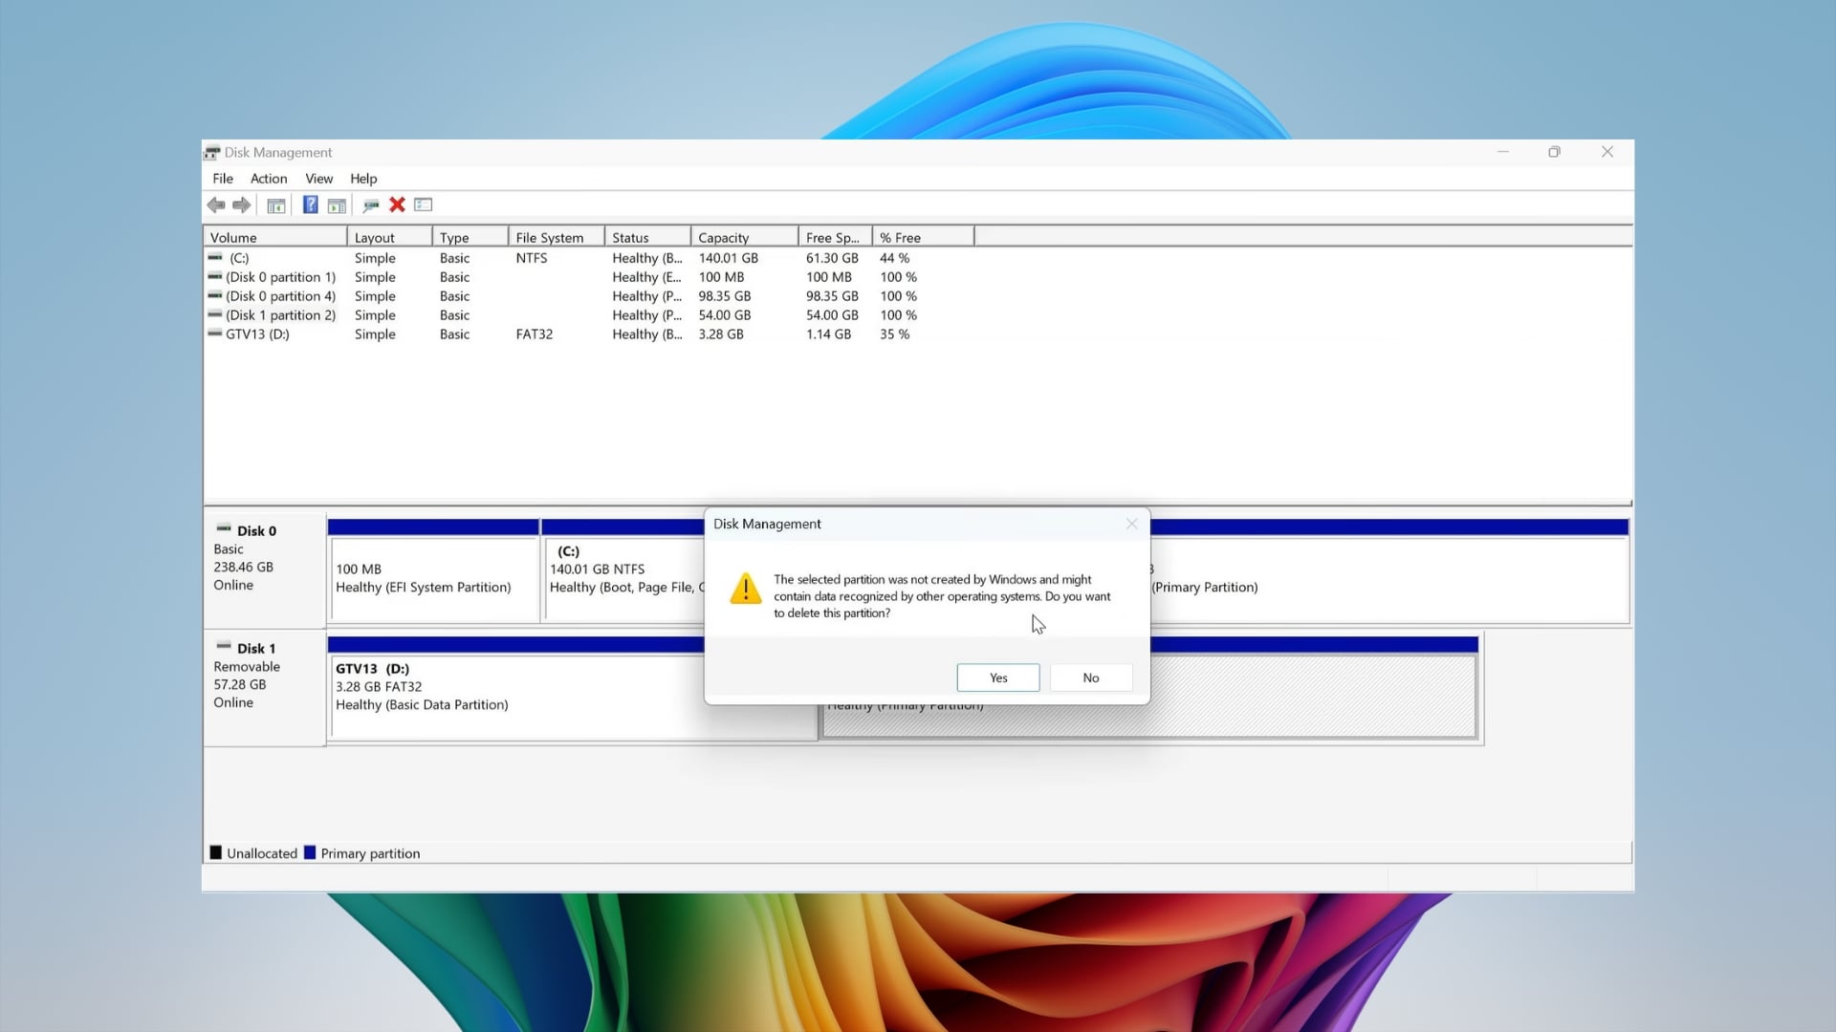Cancel deletion with the No button
Screen dimensions: 1836x1032
click(x=1091, y=677)
